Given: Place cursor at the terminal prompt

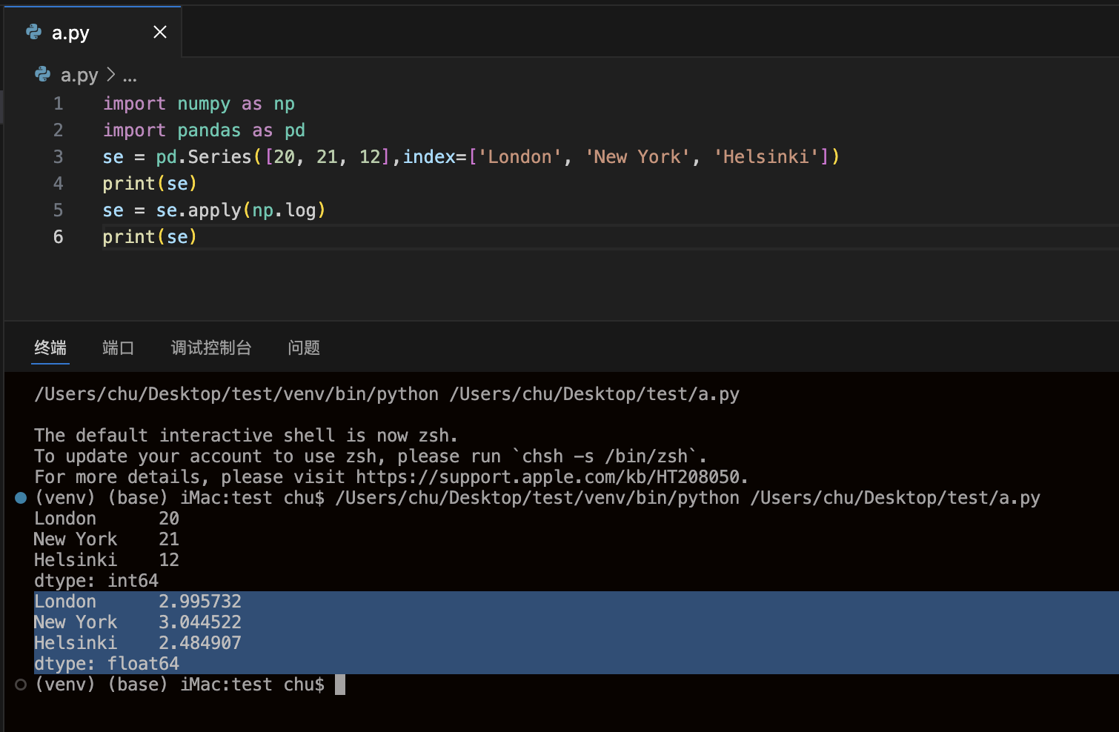Looking at the screenshot, I should pos(341,684).
